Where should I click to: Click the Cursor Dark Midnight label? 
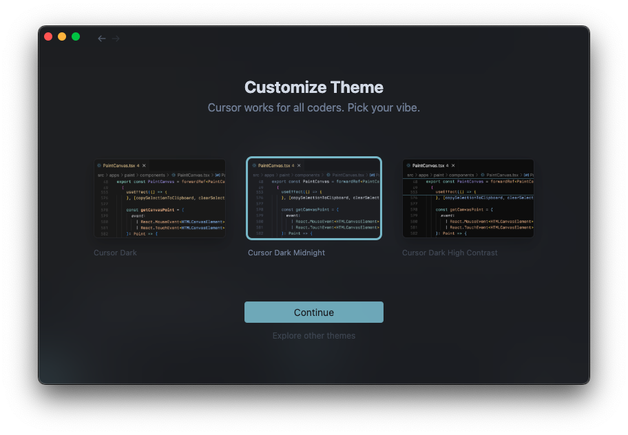coord(286,253)
